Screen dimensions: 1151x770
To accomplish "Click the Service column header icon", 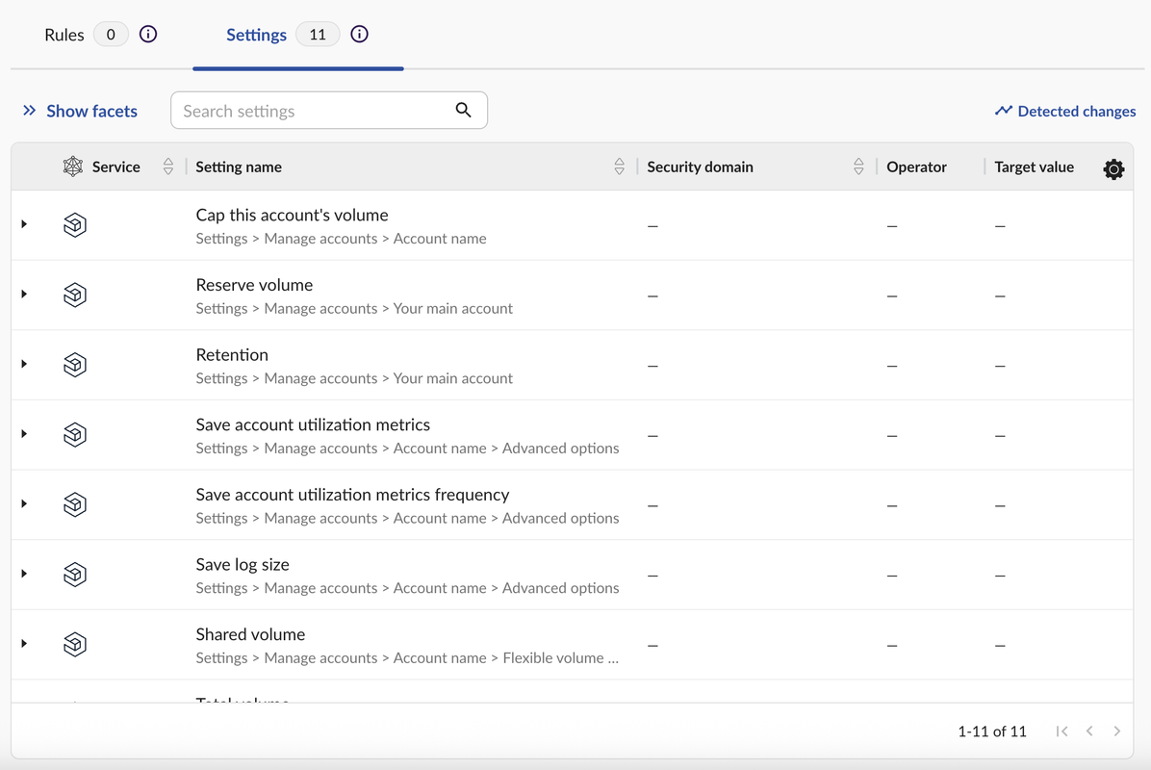I will pos(73,167).
